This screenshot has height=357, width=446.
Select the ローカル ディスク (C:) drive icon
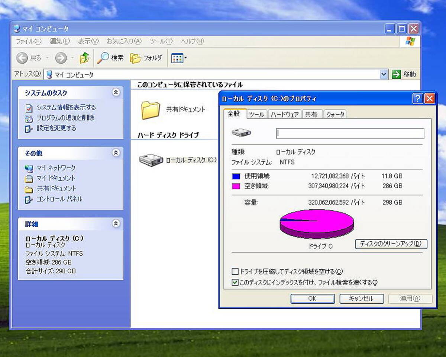(151, 160)
